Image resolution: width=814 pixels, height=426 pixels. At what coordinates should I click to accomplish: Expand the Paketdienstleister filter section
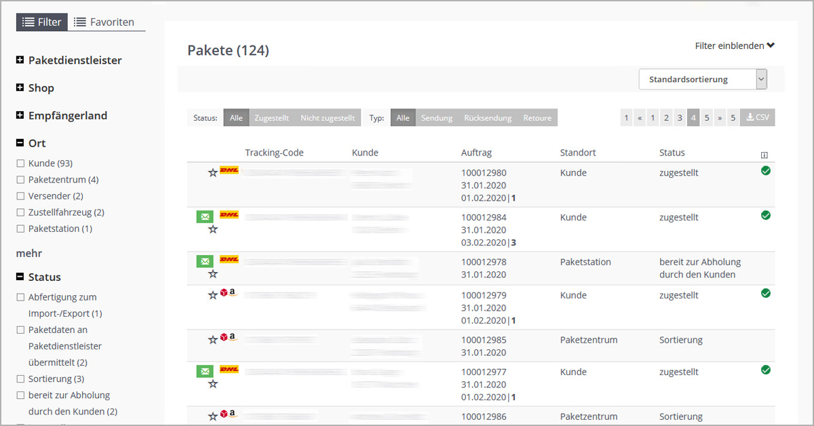tap(20, 60)
